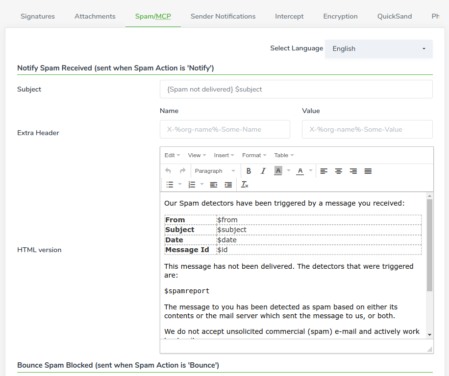The height and width of the screenshot is (376, 449).
Task: Click the $subject table cell
Action: pyautogui.click(x=319, y=230)
